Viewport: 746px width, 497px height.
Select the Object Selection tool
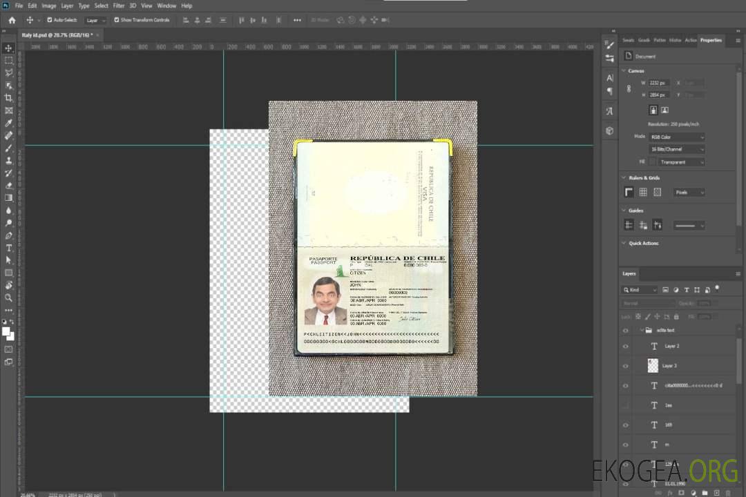tap(8, 86)
